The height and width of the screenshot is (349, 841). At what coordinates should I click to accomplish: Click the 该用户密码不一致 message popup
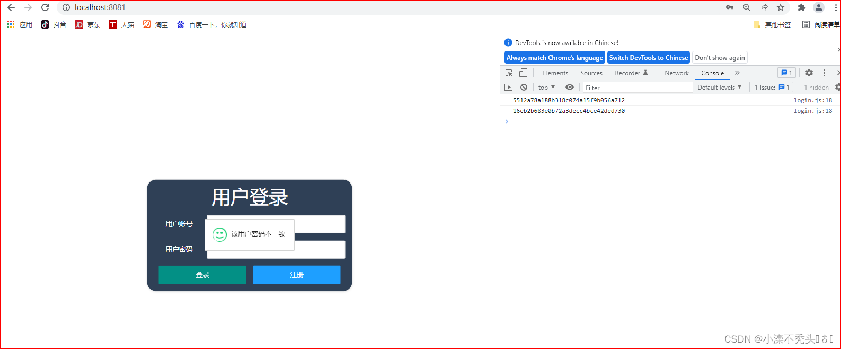click(250, 234)
